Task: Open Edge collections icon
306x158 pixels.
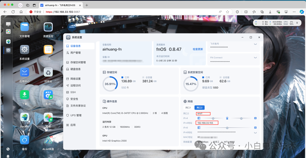Action: point(262,12)
